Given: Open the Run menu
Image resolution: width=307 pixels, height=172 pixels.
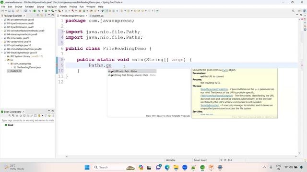Looking at the screenshot, I should (82, 7).
